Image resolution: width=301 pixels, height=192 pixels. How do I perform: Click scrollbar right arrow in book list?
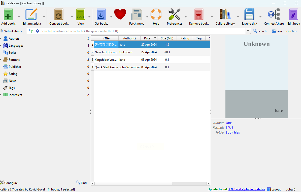click(208, 183)
